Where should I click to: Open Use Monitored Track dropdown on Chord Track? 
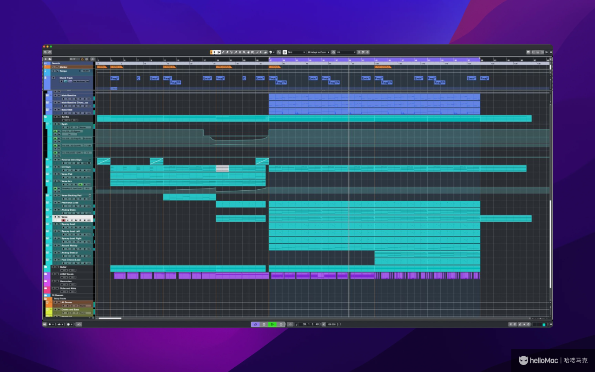pyautogui.click(x=81, y=81)
